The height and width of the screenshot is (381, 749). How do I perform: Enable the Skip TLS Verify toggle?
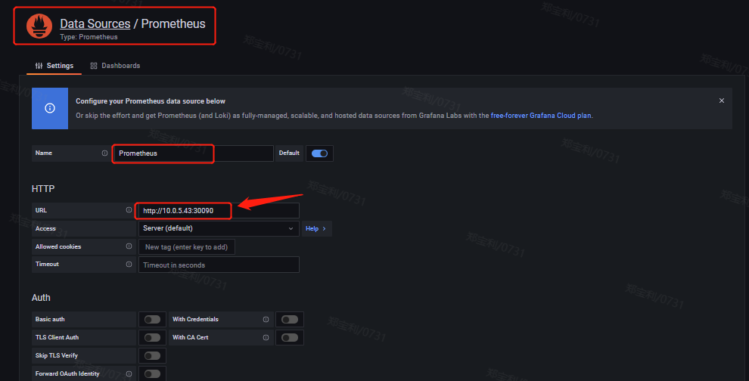152,356
